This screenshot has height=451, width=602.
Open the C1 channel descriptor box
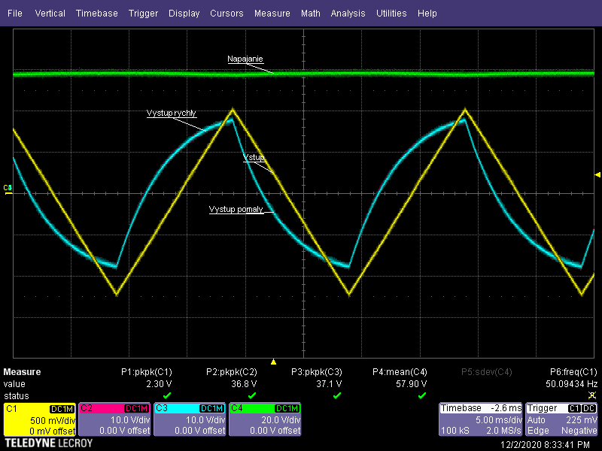point(40,419)
